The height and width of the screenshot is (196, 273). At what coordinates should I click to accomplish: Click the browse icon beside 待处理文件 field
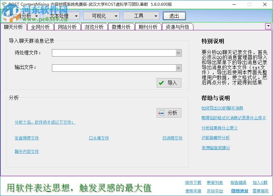point(178,53)
